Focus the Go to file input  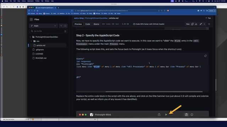point(48,31)
